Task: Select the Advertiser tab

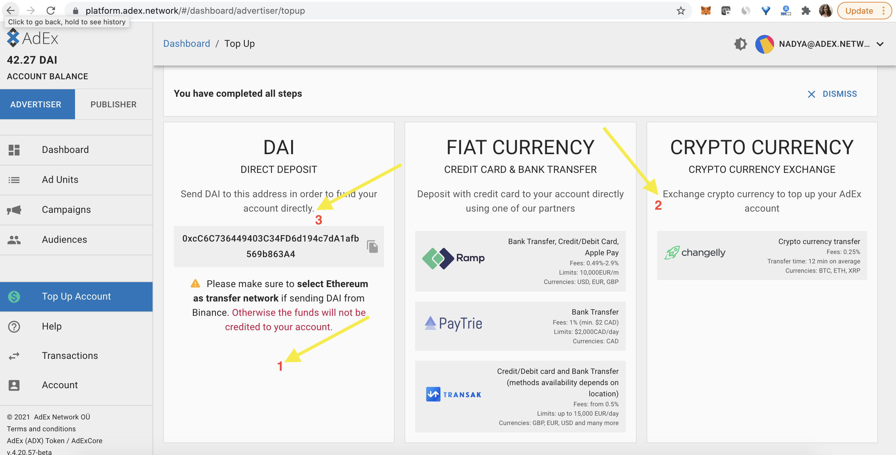Action: [36, 104]
